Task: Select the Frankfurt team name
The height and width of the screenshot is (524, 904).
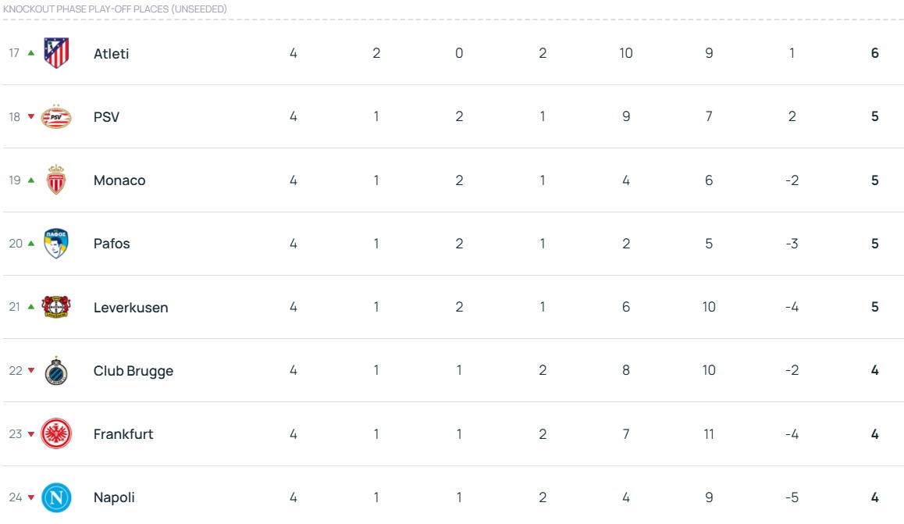Action: pyautogui.click(x=123, y=434)
